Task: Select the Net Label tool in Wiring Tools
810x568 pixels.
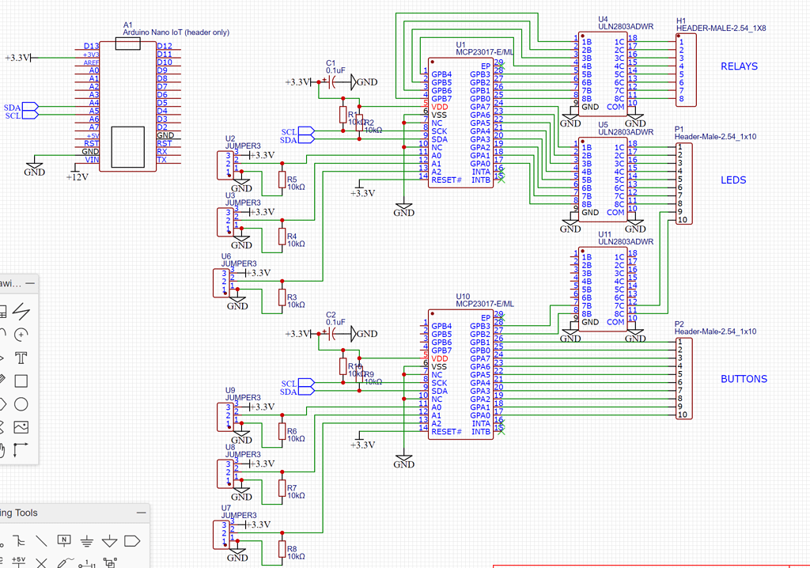Action: pos(65,540)
